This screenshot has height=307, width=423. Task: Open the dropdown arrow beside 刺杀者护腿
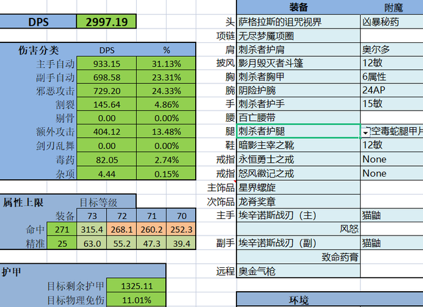(x=366, y=132)
